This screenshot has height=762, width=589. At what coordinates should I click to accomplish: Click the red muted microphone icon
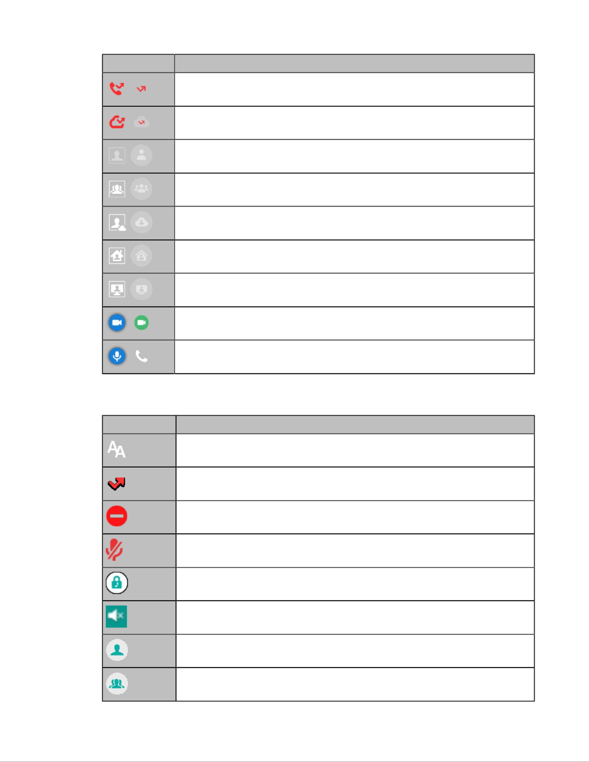[x=114, y=550]
